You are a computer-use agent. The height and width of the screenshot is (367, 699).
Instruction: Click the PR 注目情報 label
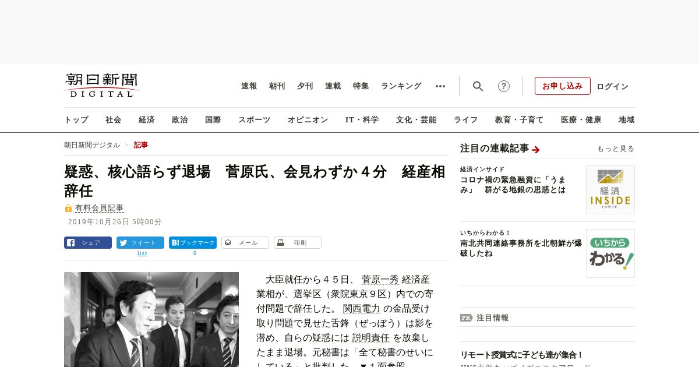tap(485, 318)
